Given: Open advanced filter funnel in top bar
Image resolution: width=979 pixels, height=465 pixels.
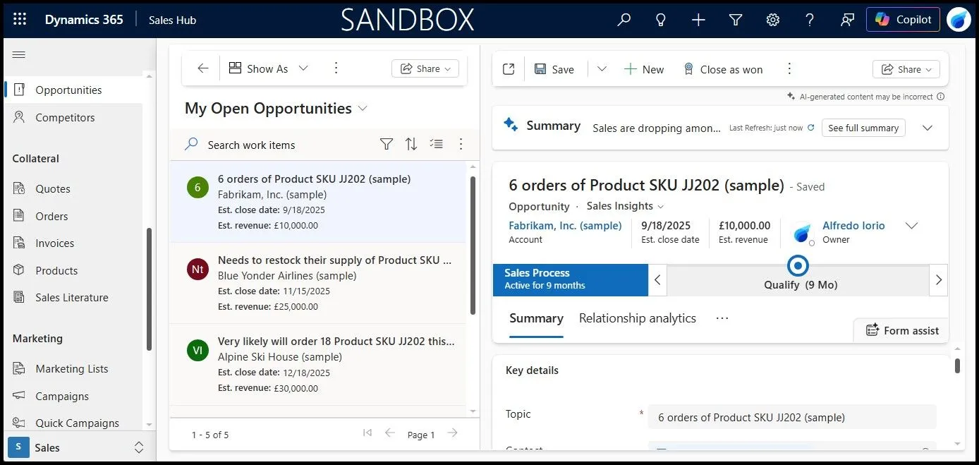Looking at the screenshot, I should click(x=736, y=20).
